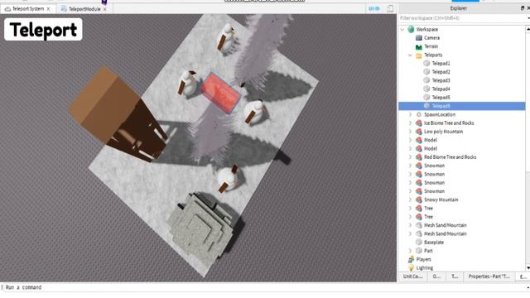The height and width of the screenshot is (298, 530).
Task: Click model icon of Red Biome Tree and Rocks
Action: point(419,157)
